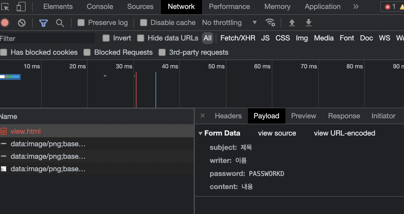Tick the Hide data URLs checkbox
The image size is (404, 214).
coord(141,38)
